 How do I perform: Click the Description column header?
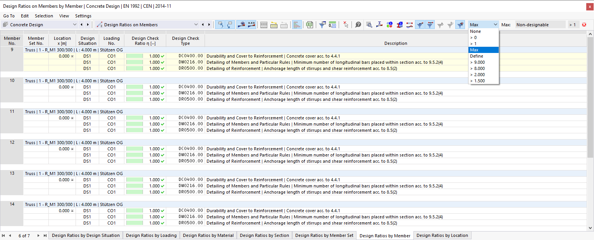pyautogui.click(x=396, y=41)
